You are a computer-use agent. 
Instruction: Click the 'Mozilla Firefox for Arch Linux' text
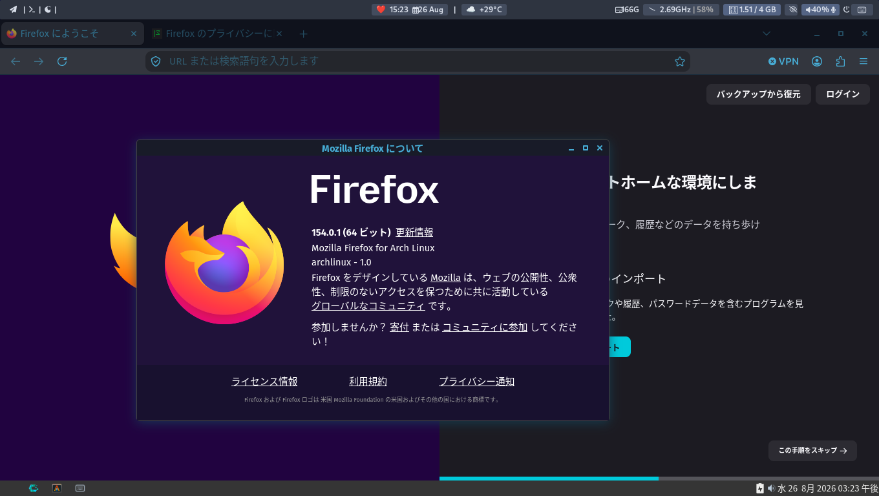373,248
